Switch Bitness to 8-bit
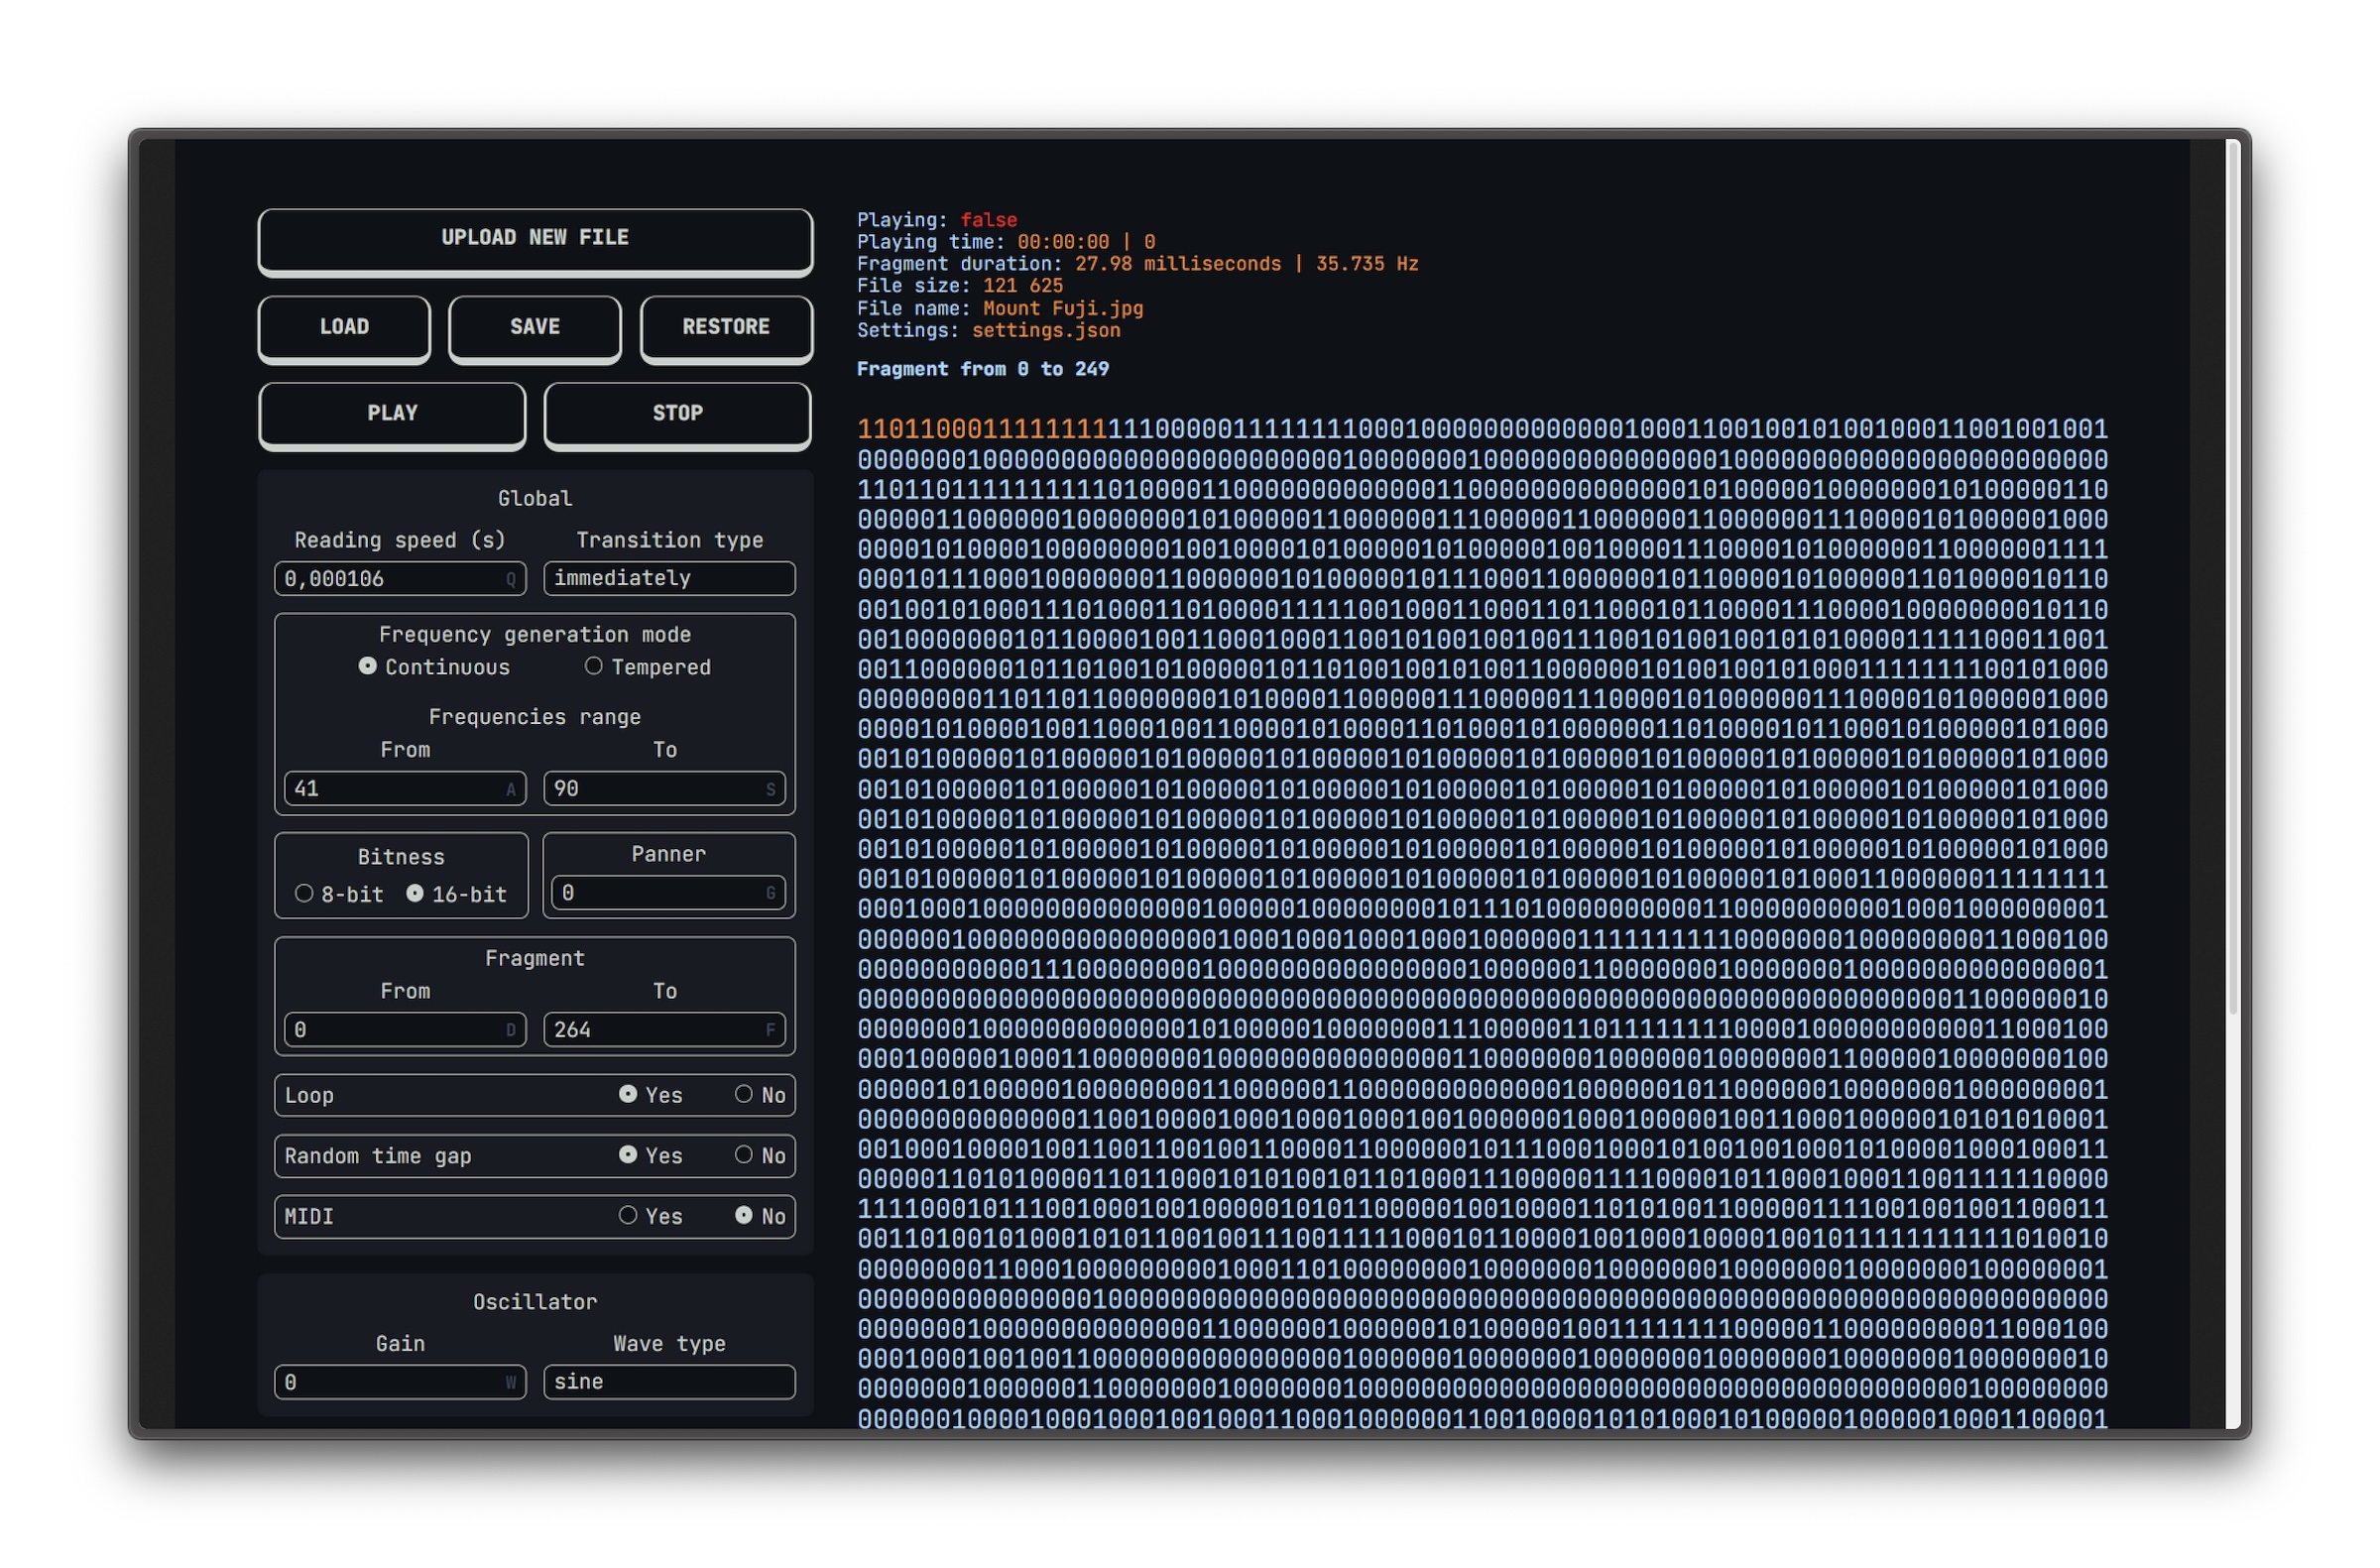This screenshot has height=1568, width=2380. tap(305, 894)
